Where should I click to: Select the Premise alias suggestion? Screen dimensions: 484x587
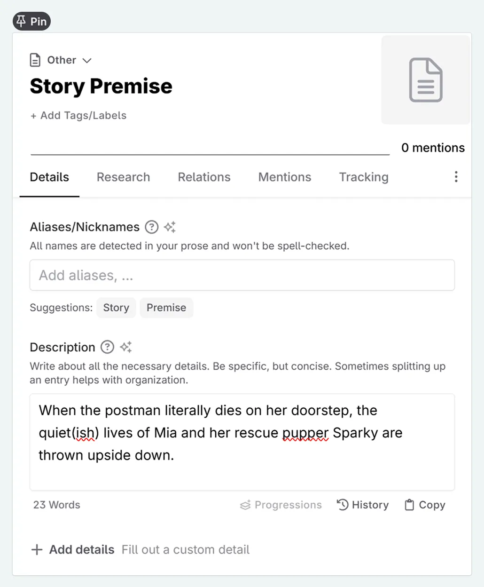(166, 308)
